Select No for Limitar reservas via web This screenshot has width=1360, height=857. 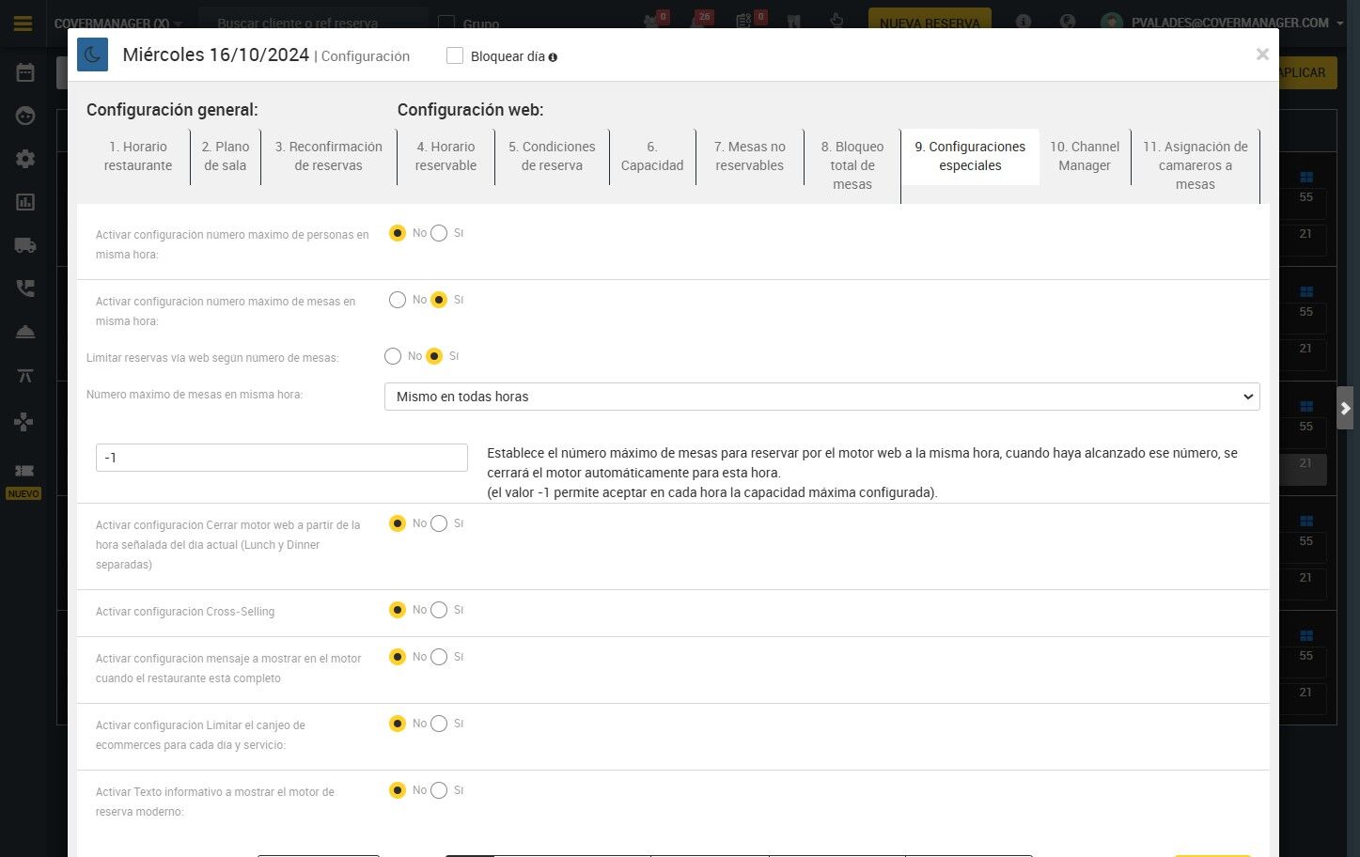[393, 356]
